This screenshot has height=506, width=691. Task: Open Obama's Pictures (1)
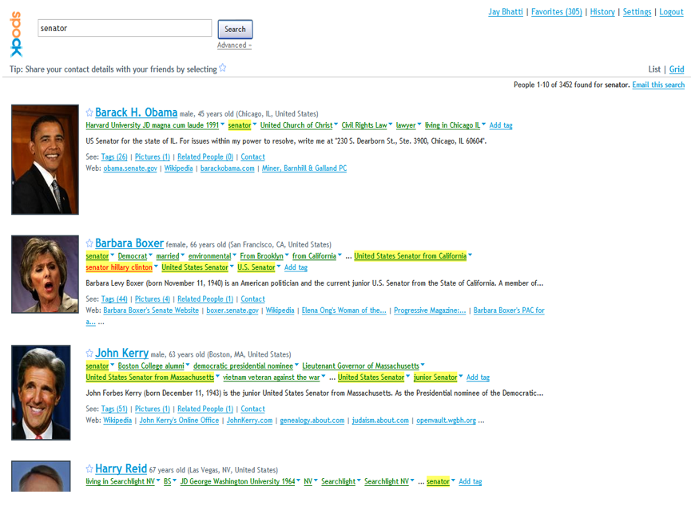click(152, 156)
